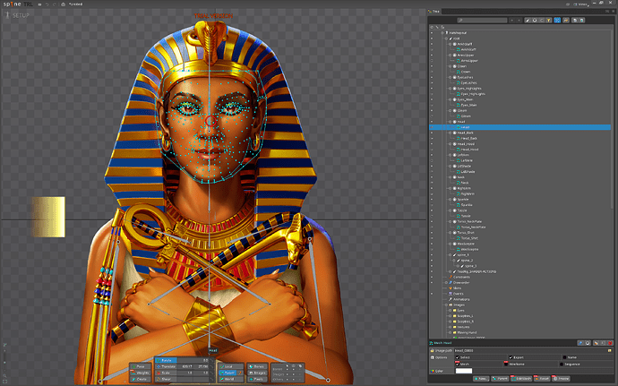Select the Create tool button
Screen dimensions: 618x386
coord(141,379)
